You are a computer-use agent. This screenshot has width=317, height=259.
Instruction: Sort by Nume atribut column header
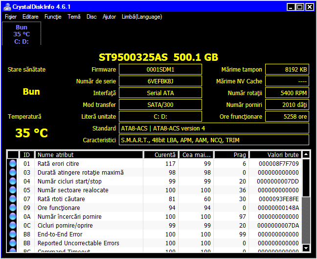(x=89, y=155)
